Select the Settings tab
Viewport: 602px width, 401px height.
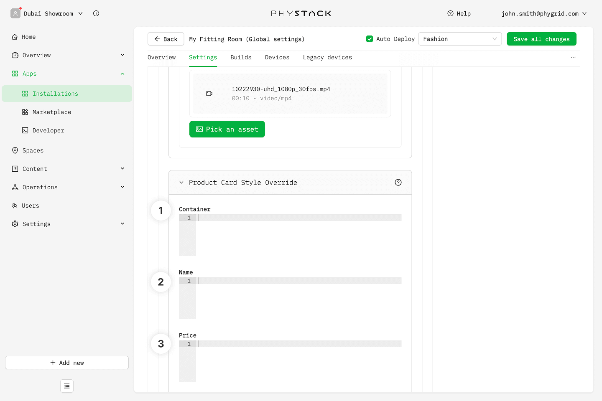(x=203, y=57)
